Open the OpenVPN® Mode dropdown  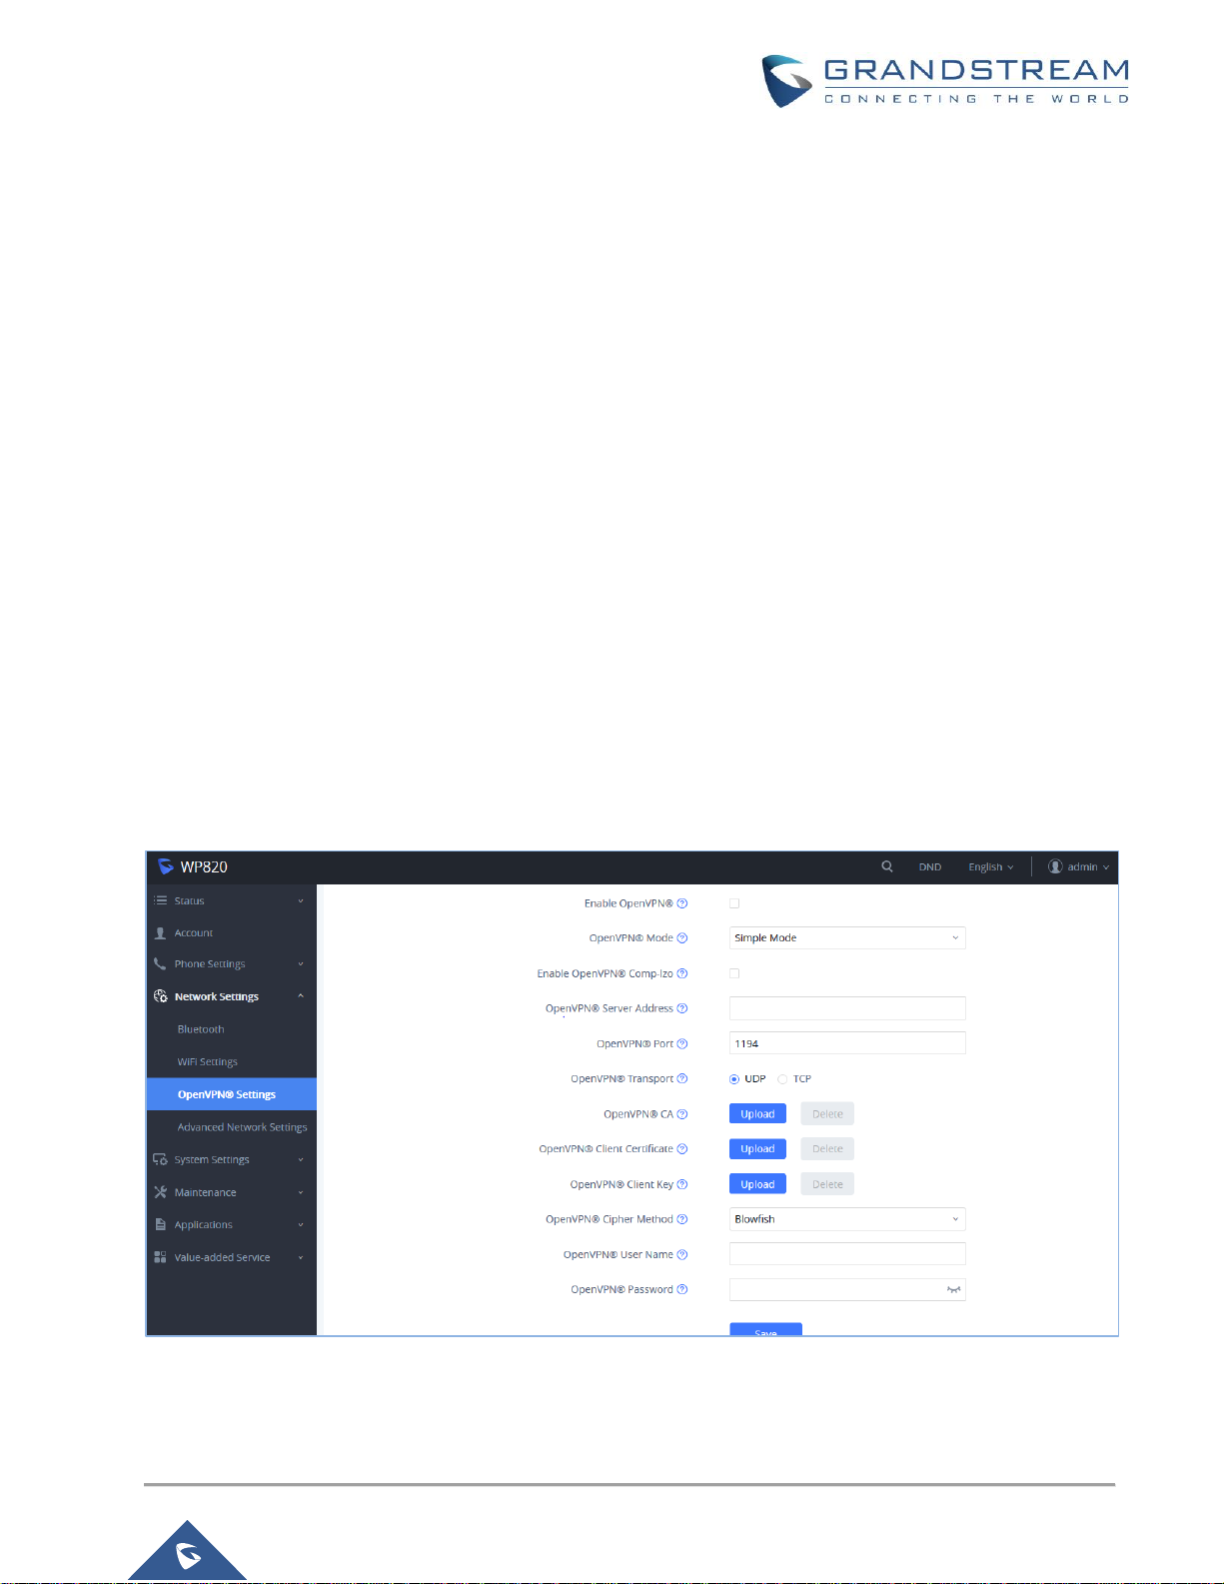(x=847, y=938)
